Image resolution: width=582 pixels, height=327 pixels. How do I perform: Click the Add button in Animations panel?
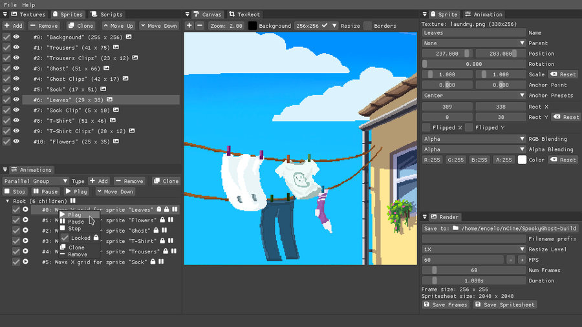pyautogui.click(x=99, y=181)
